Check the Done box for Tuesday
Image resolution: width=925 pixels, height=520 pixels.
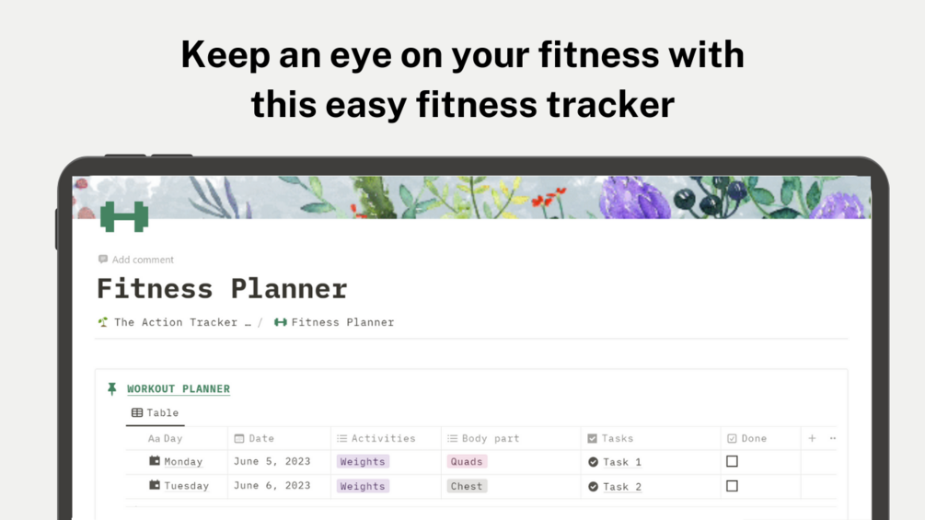(732, 486)
